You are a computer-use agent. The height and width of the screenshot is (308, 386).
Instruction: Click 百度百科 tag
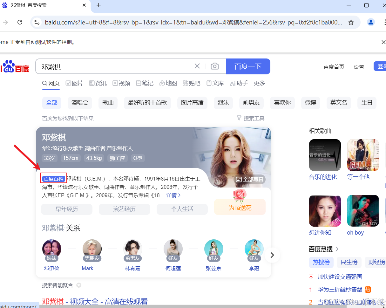(x=54, y=179)
